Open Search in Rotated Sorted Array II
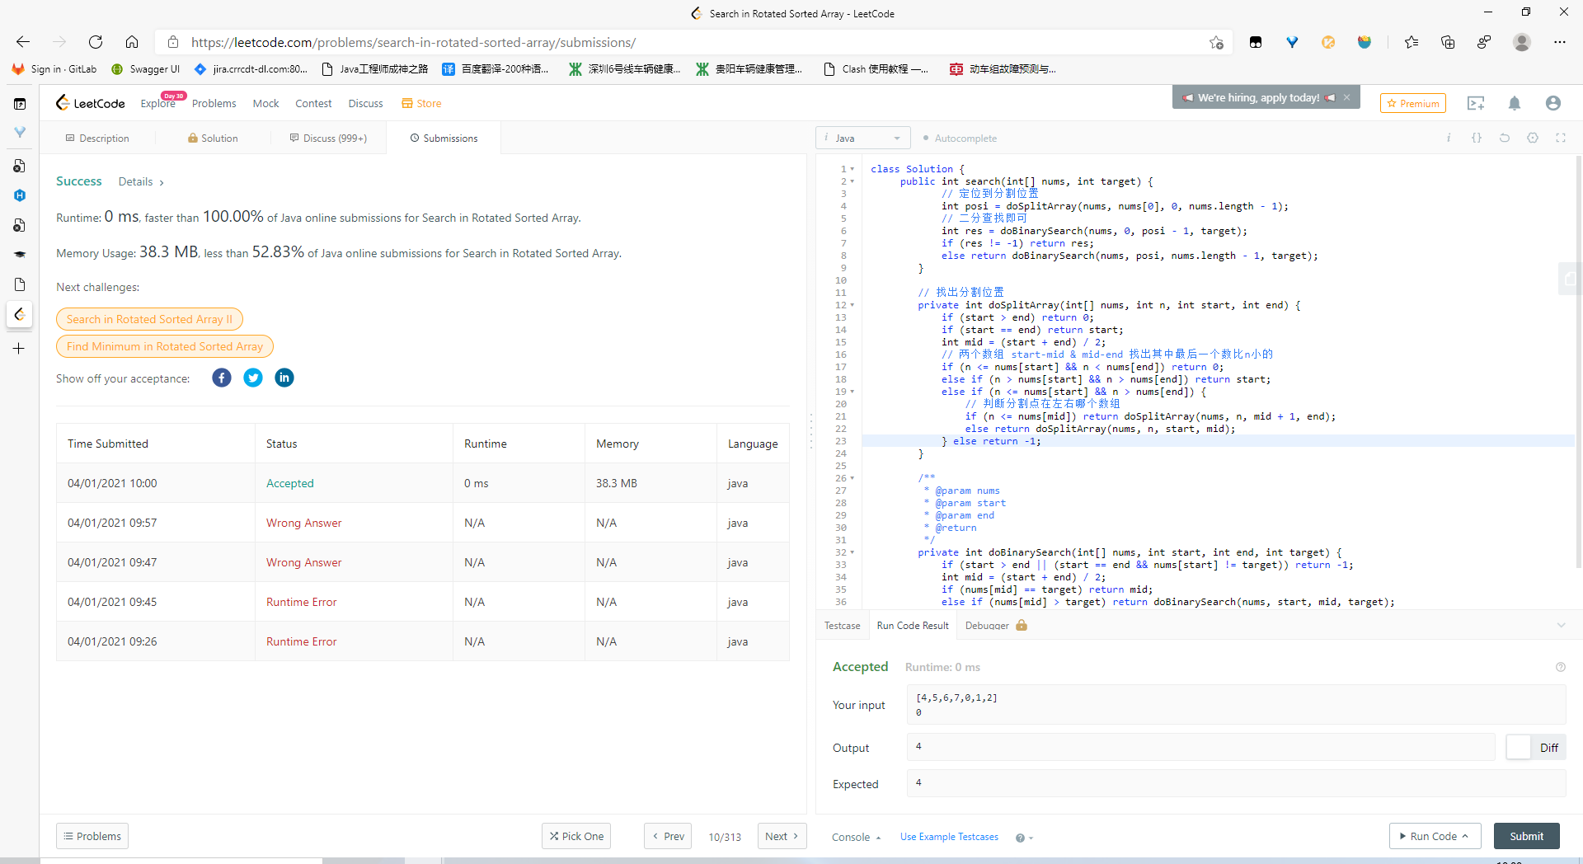The image size is (1583, 864). 149,319
